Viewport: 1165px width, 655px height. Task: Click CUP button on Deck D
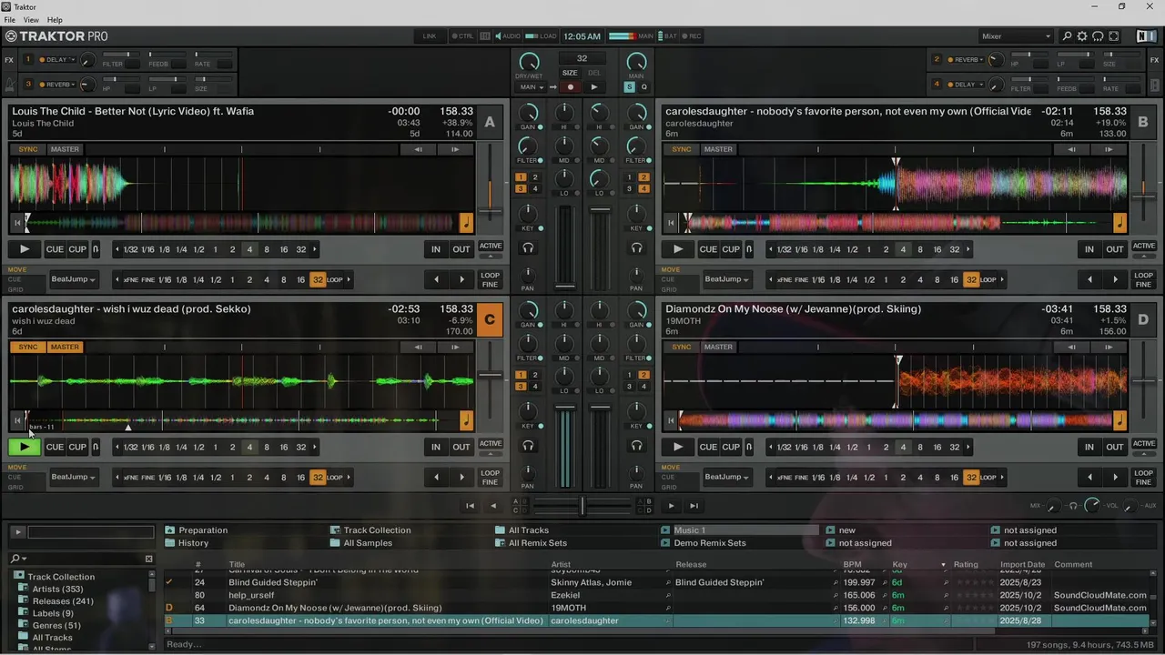click(731, 447)
